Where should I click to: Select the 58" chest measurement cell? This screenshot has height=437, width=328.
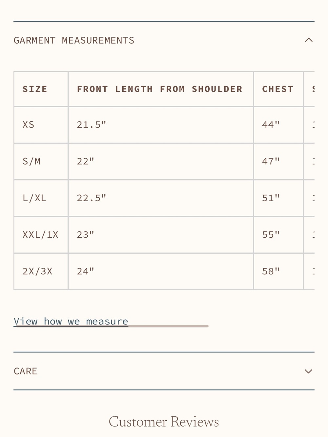pos(278,271)
